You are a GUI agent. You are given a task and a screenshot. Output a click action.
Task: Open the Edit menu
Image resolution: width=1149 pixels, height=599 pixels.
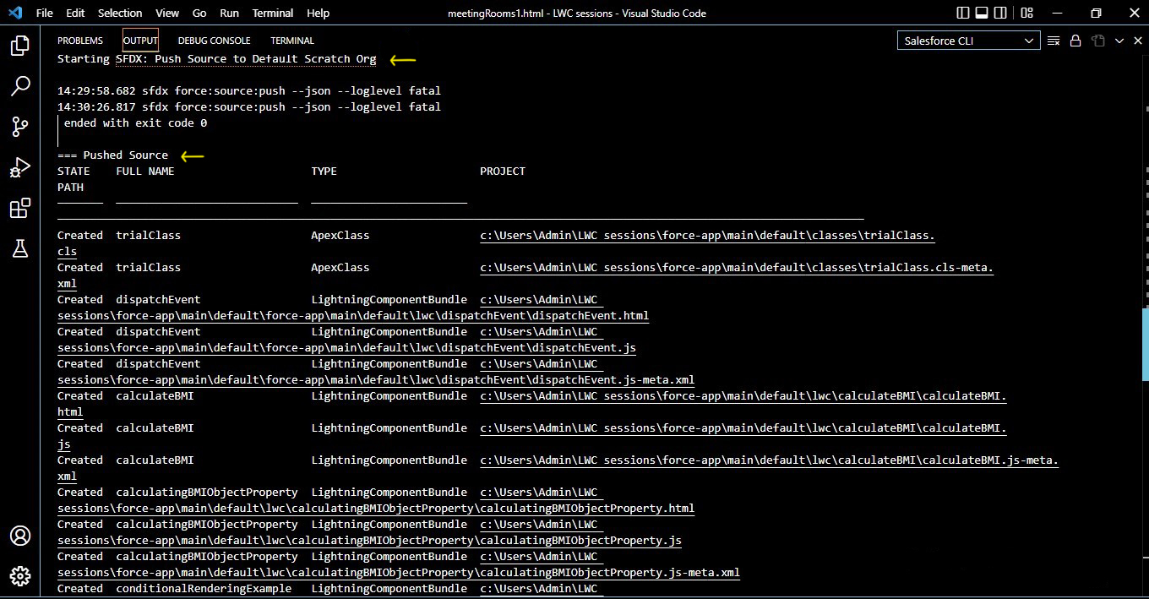point(75,14)
